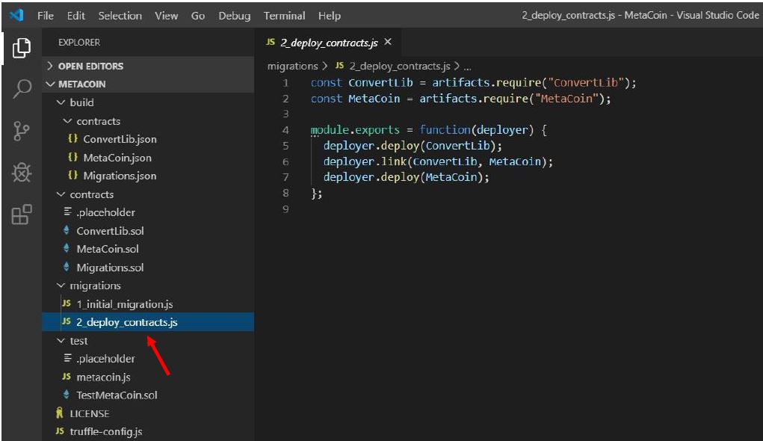This screenshot has height=441, width=763.
Task: Open the Search view icon
Action: [x=22, y=89]
